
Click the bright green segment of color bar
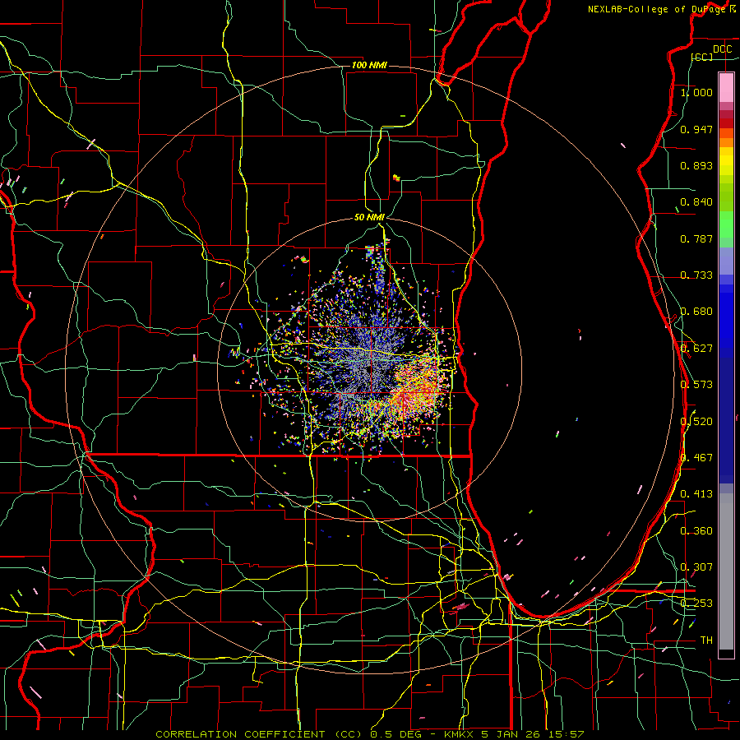click(x=726, y=224)
